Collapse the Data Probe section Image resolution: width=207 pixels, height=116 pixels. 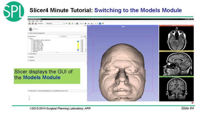pos(57,91)
